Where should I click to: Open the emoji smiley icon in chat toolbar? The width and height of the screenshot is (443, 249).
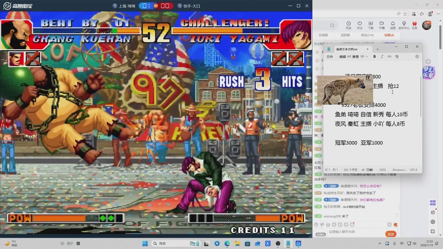coord(316,225)
